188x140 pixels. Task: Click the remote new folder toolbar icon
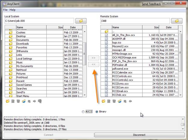point(103,101)
